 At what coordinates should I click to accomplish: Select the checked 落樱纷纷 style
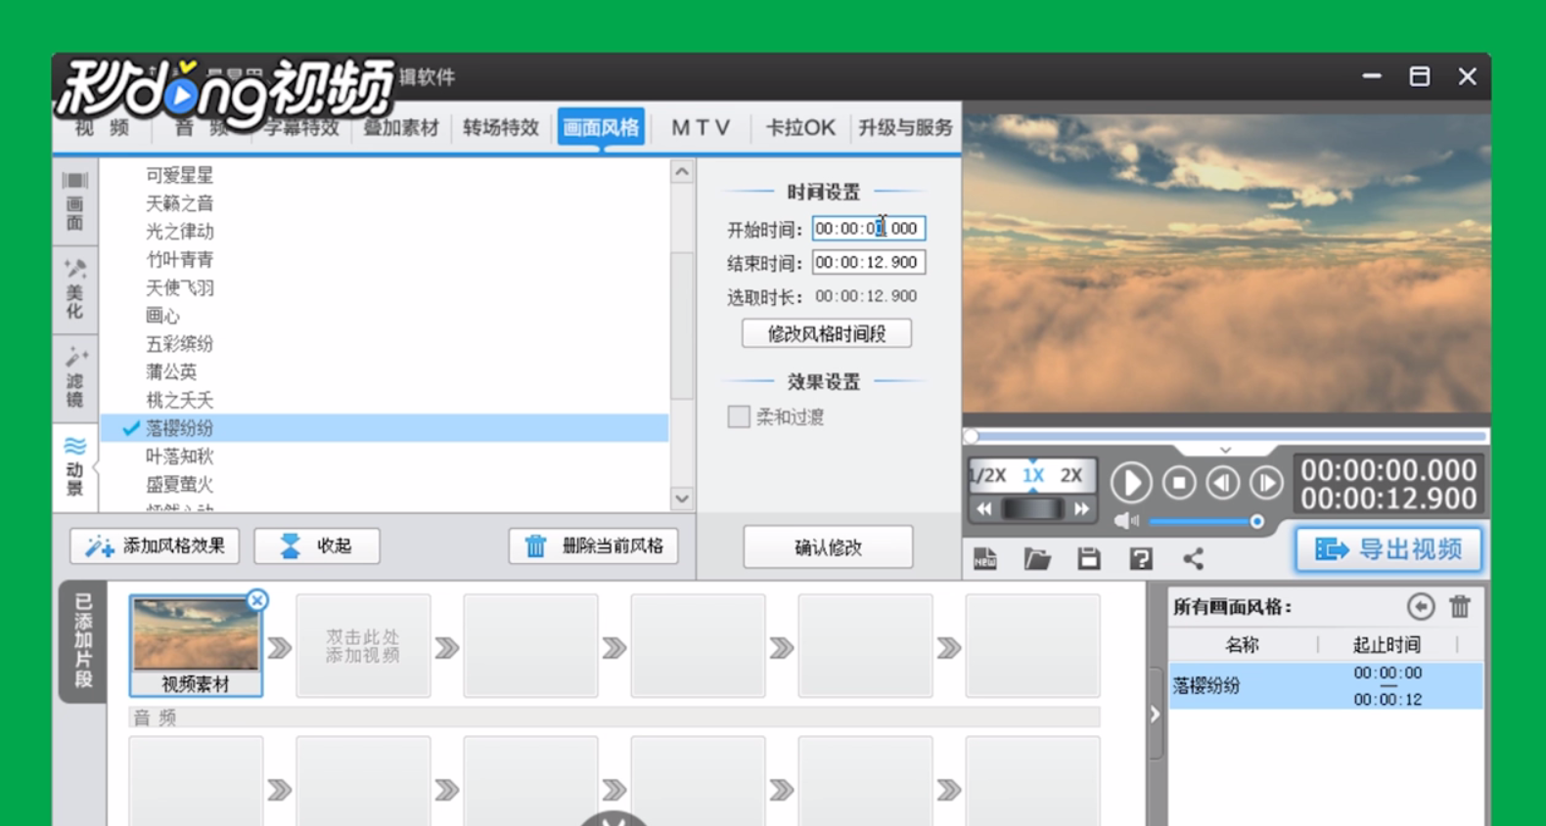385,428
